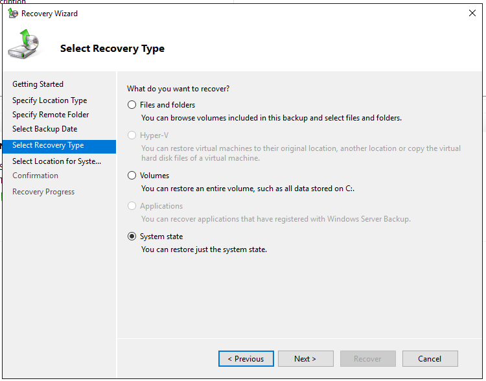Click the highlighted Select Recovery Type step
The image size is (486, 381).
pyautogui.click(x=48, y=145)
